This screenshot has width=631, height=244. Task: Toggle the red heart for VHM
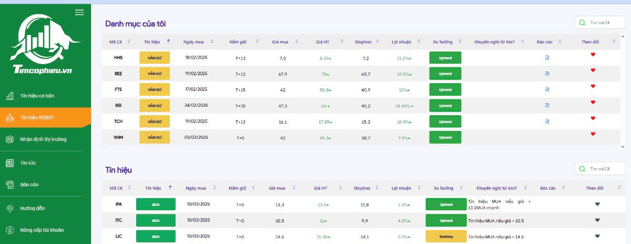[x=593, y=134]
